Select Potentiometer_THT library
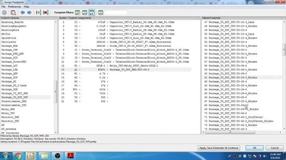Screen dimensions: 286x160 (14, 105)
